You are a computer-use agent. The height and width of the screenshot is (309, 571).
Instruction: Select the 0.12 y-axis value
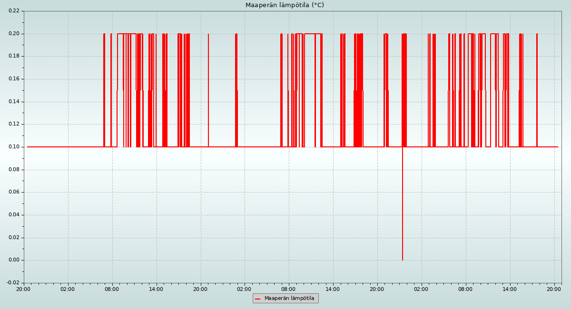tap(14, 124)
